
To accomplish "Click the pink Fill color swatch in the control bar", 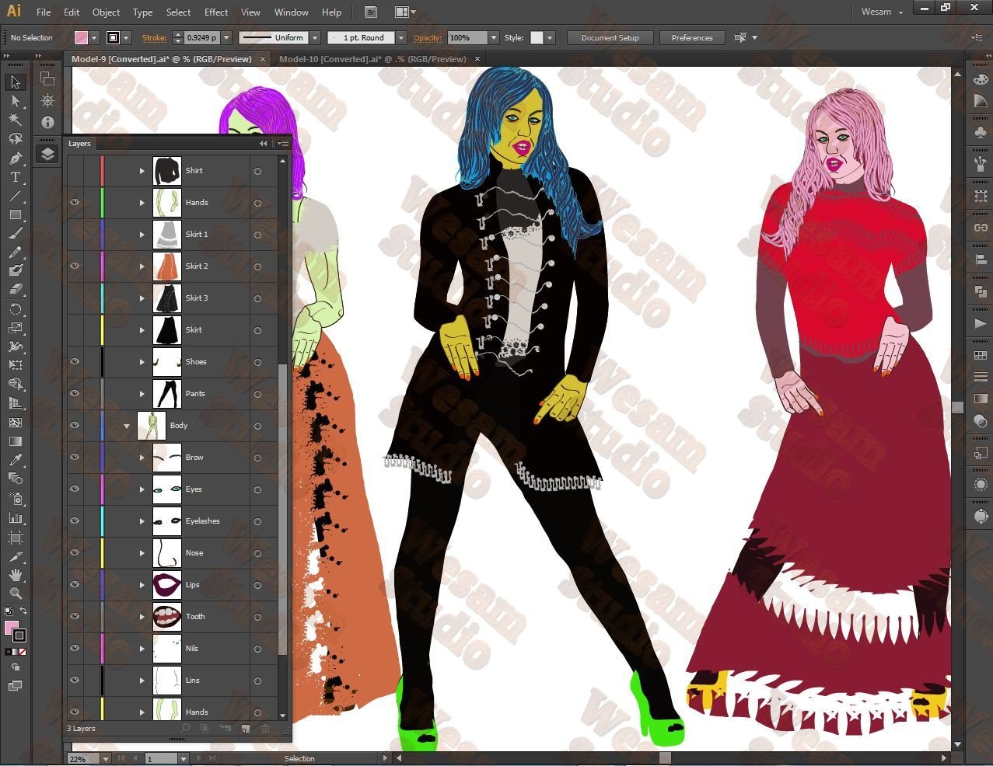I will [x=81, y=37].
